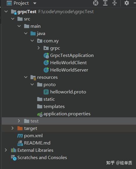Viewport: 136px width, 169px height.
Task: Click the Project view window icon
Action: (9, 3)
